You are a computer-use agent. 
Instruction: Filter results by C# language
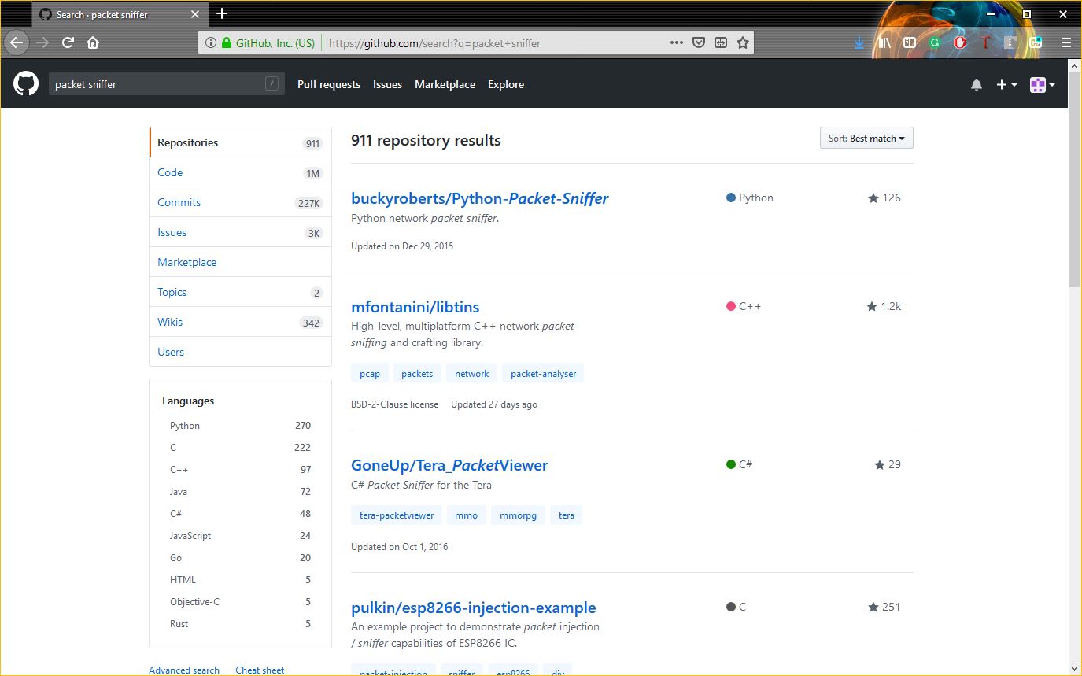tap(240, 514)
